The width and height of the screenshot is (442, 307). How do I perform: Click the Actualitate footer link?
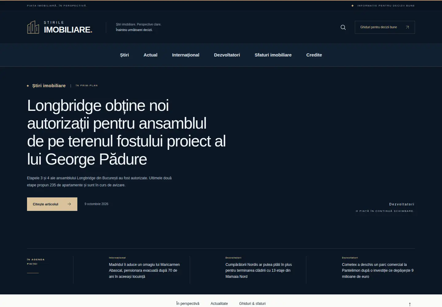pos(219,304)
